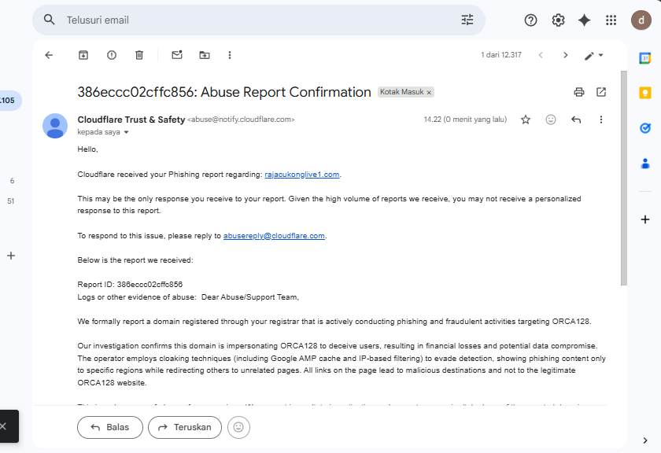Reply using the header arrow icon

[x=576, y=120]
